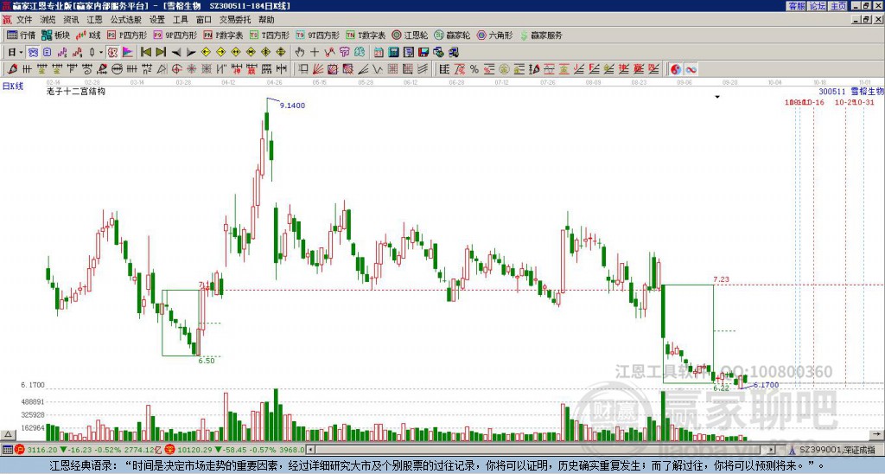This screenshot has width=885, height=474.
Task: Click the yin-yang taiji icon
Action: tap(676, 69)
